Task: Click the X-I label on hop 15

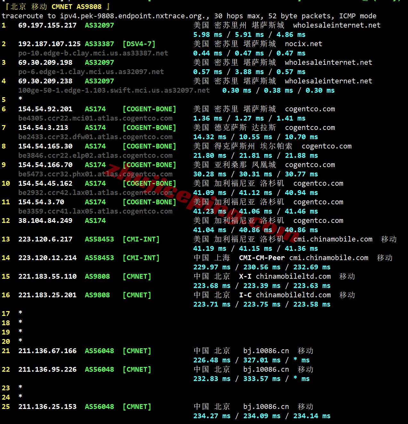Action: pos(245,276)
